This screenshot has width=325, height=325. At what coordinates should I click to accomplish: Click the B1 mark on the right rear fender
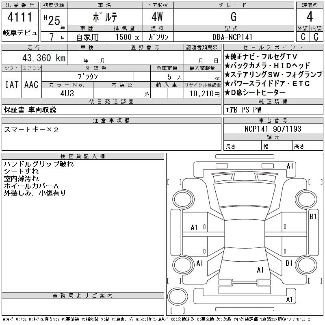coord(289,263)
